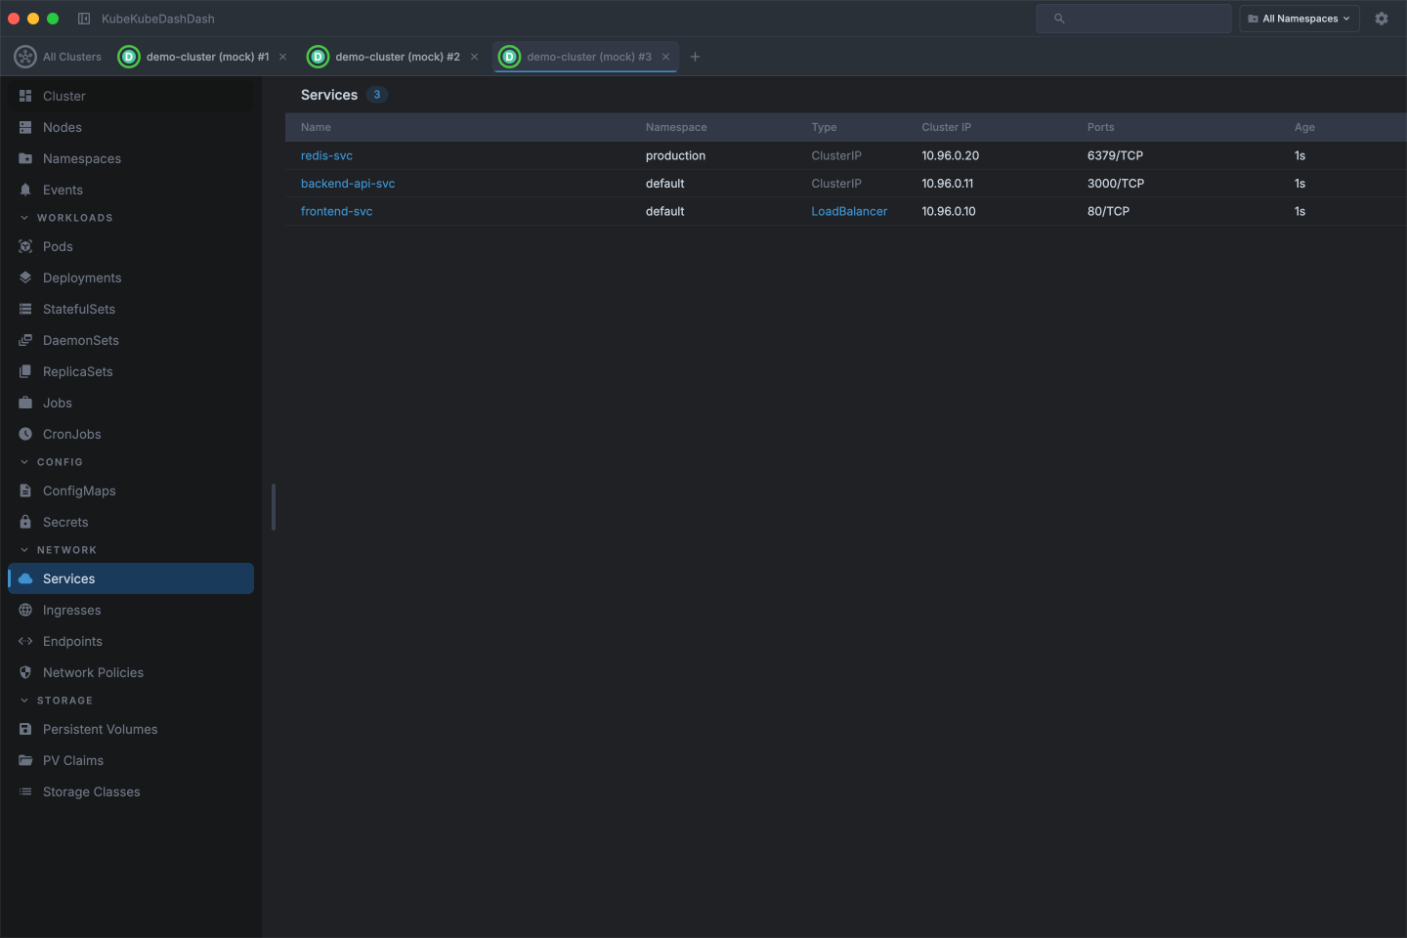The image size is (1407, 938).
Task: Sort by Ports column header
Action: click(x=1100, y=127)
